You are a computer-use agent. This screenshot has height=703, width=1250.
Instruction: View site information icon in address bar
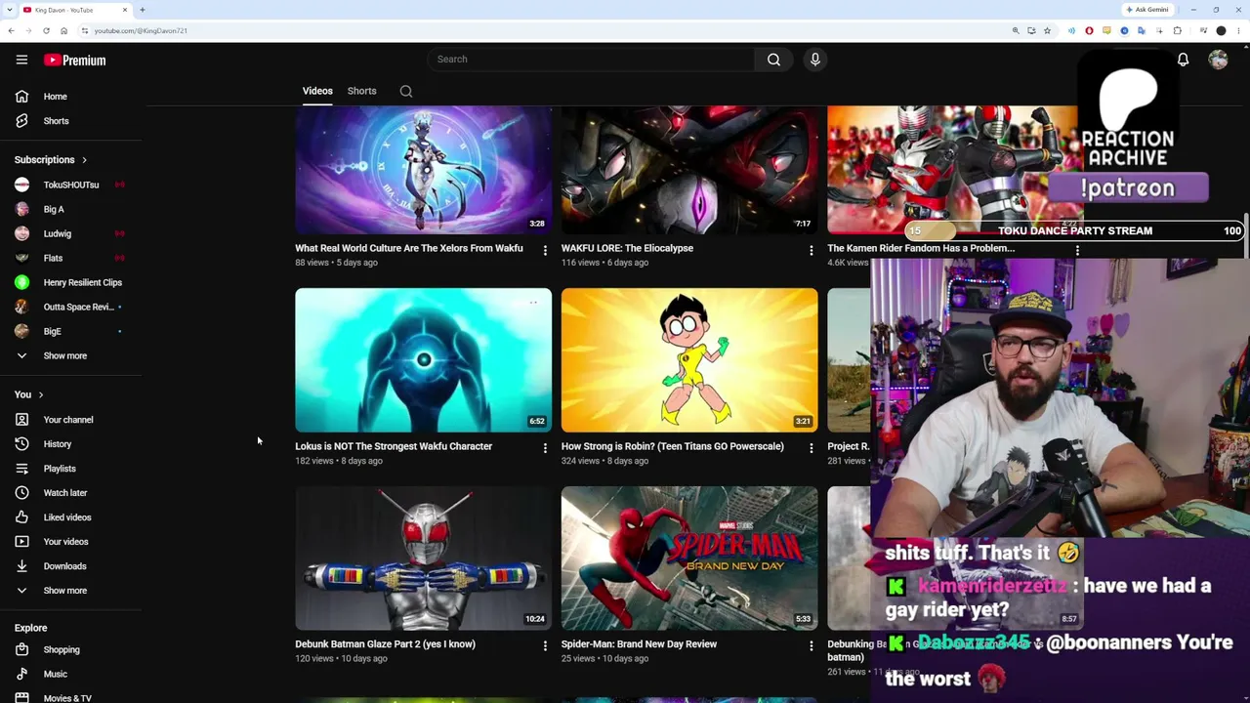[85, 30]
